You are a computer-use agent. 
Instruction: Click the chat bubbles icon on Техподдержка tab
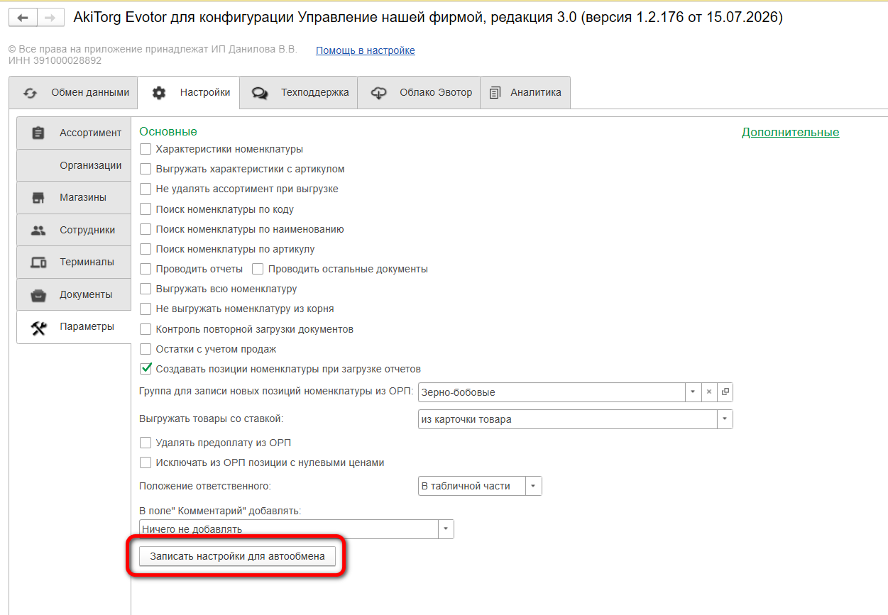[260, 93]
